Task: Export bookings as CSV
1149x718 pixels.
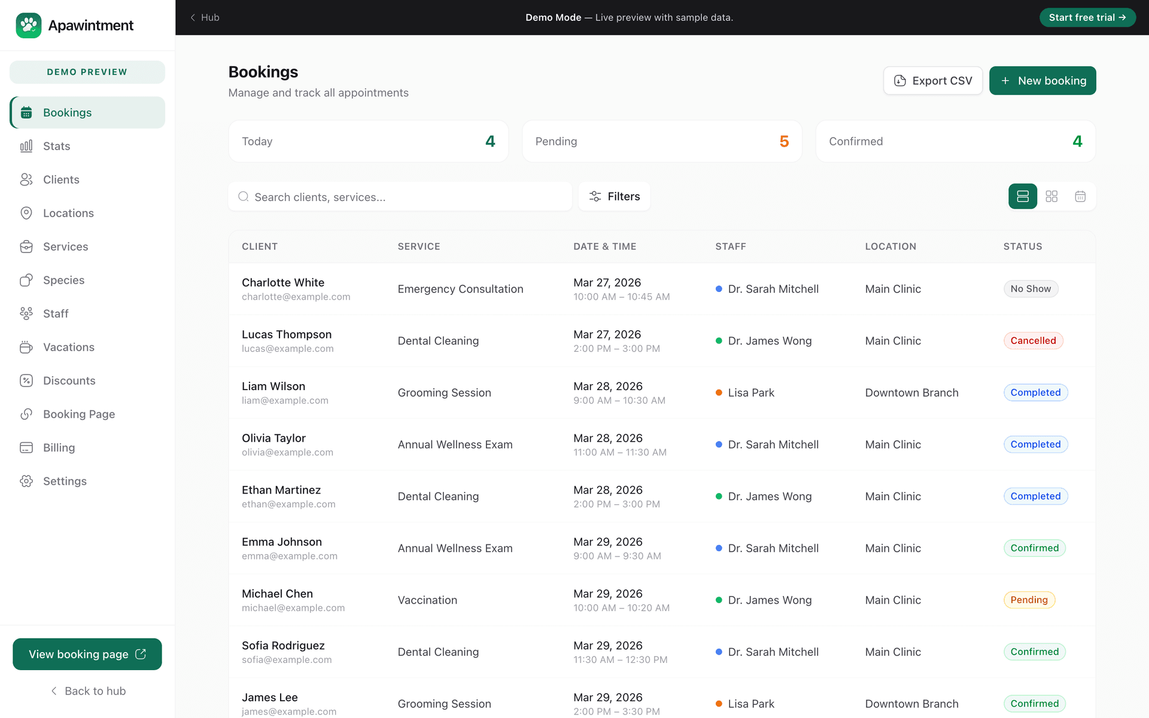Action: [932, 80]
